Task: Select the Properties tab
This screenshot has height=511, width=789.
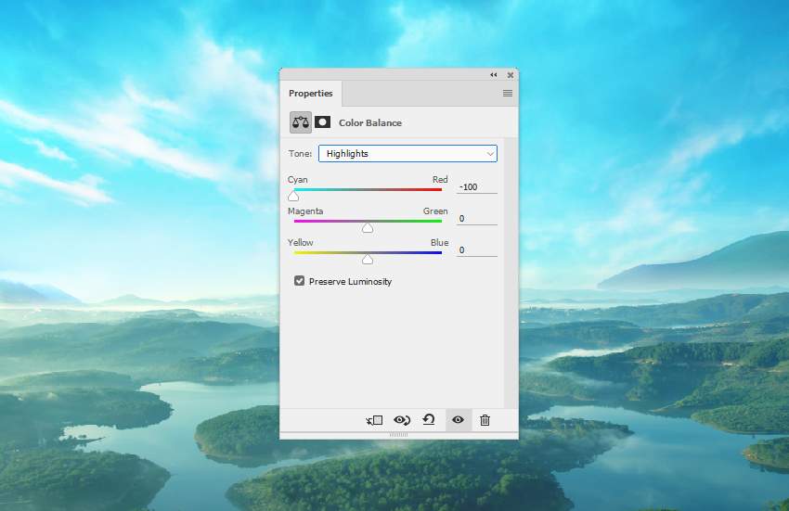Action: click(x=310, y=94)
